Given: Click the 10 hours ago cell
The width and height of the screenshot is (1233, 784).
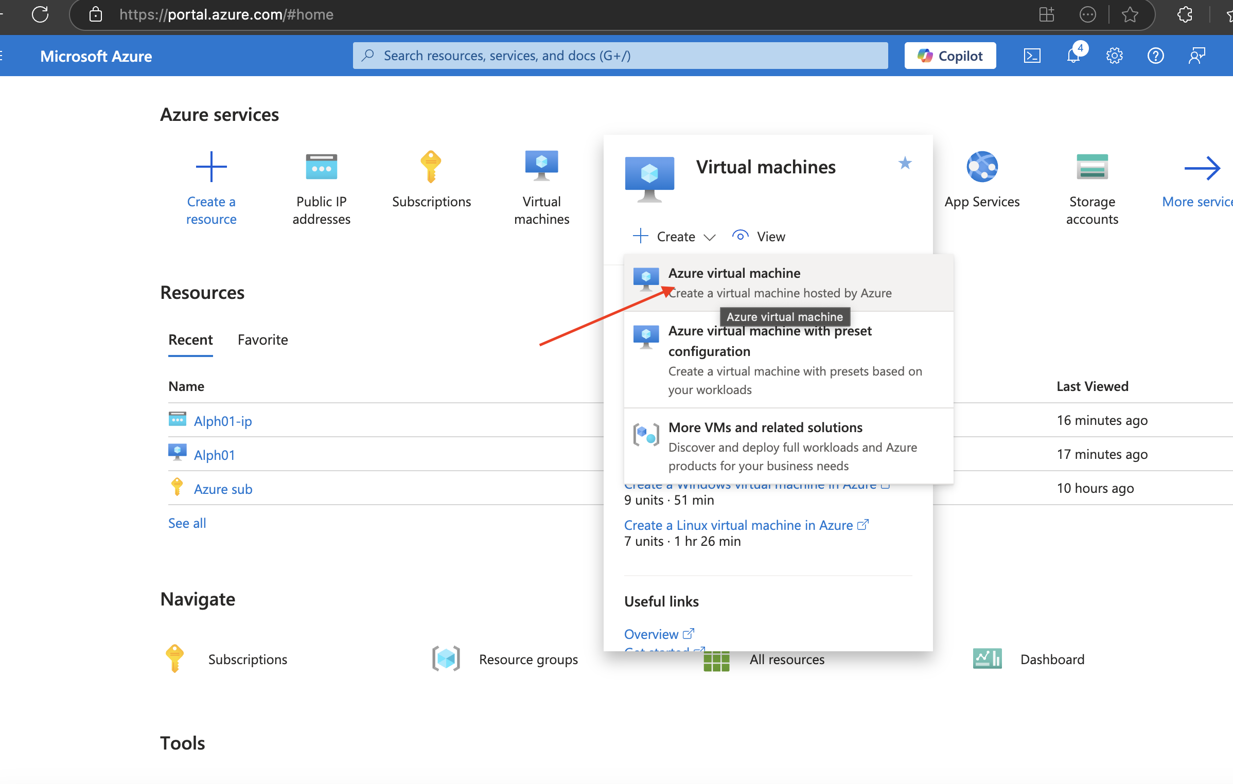Looking at the screenshot, I should click(x=1095, y=488).
